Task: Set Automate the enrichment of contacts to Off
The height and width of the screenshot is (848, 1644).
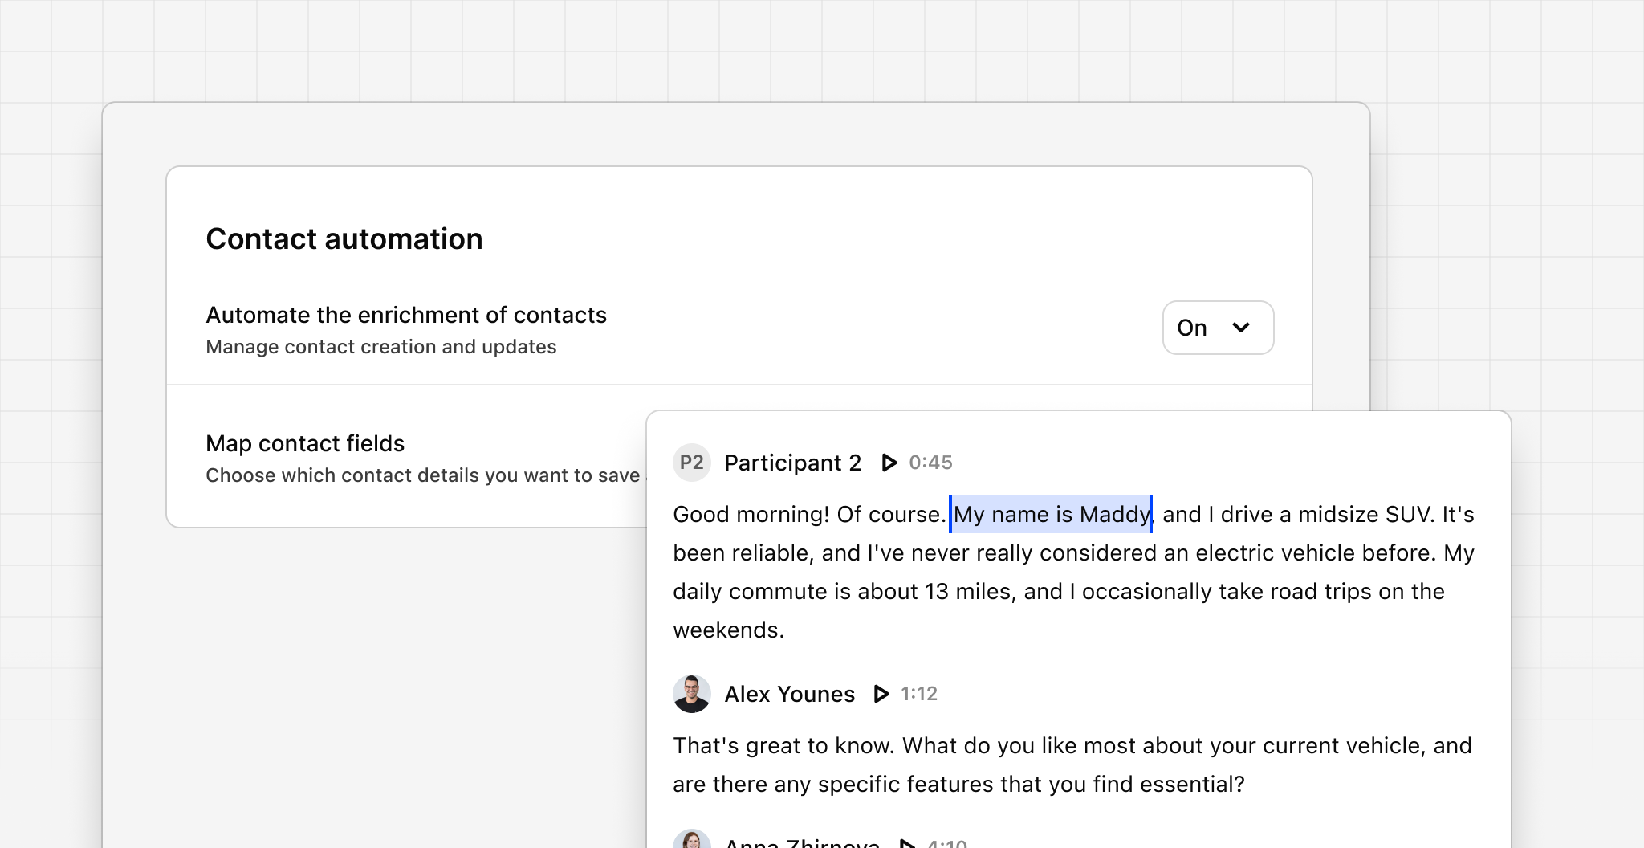Action: click(x=1218, y=328)
